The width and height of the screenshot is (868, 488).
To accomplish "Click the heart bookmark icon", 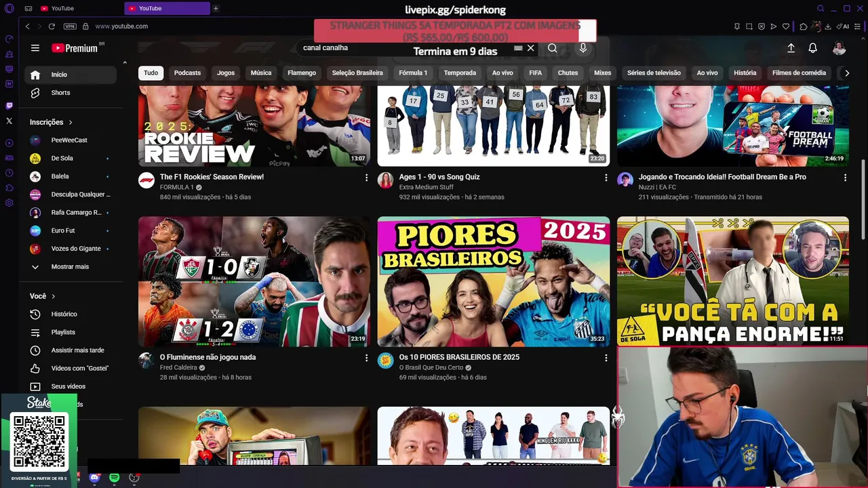I will point(786,26).
